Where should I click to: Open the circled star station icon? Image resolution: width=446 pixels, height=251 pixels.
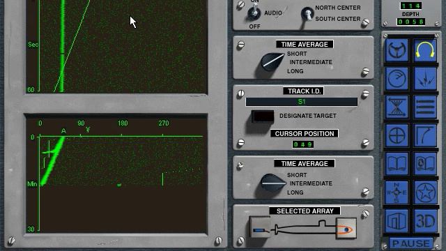point(425,192)
